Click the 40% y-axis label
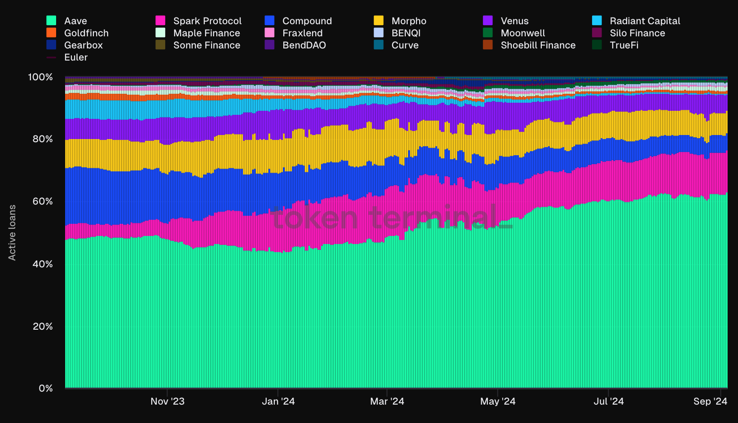Image resolution: width=738 pixels, height=423 pixels. 43,264
